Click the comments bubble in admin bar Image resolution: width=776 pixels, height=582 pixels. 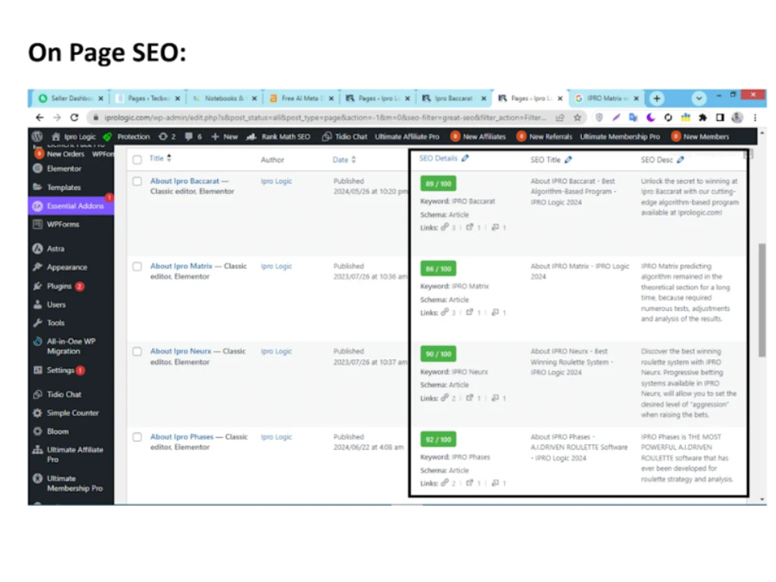click(x=193, y=137)
